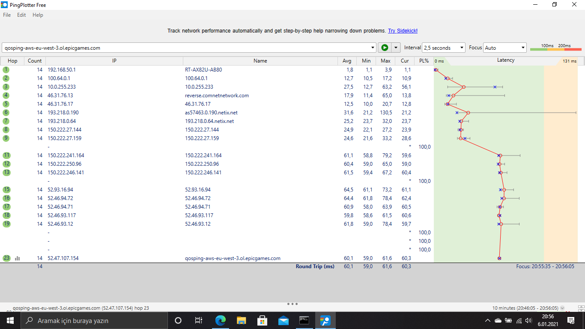Start tracing with the green play button
585x329 pixels.
385,48
